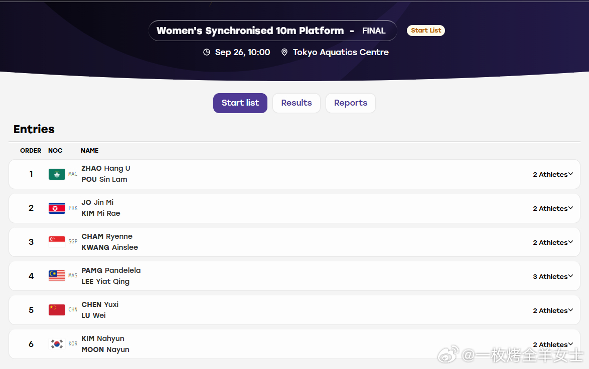
Task: Expand the MAC team's 2 Athletes list
Action: tap(552, 174)
